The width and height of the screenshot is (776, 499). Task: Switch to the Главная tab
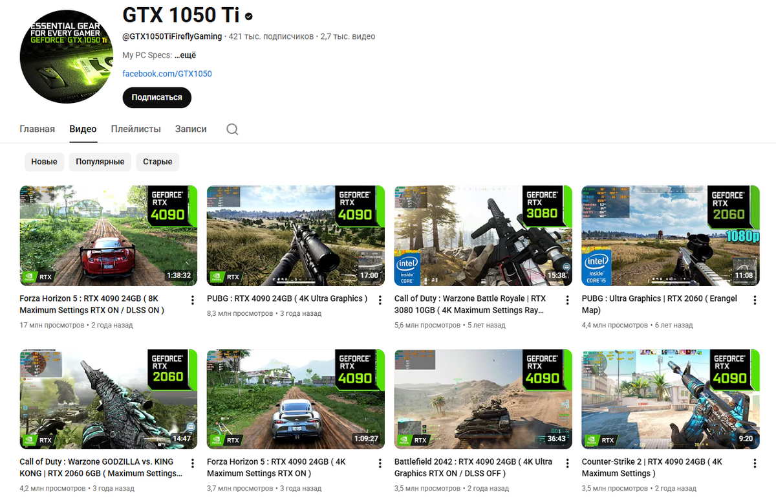coord(38,129)
